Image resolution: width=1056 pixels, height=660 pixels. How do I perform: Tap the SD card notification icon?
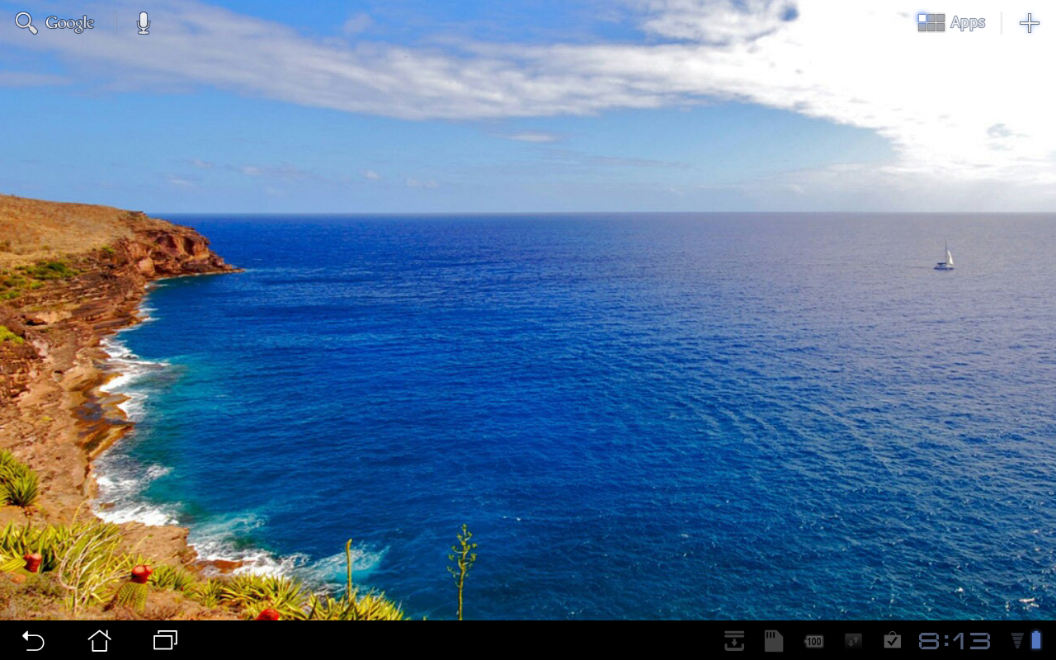click(773, 641)
